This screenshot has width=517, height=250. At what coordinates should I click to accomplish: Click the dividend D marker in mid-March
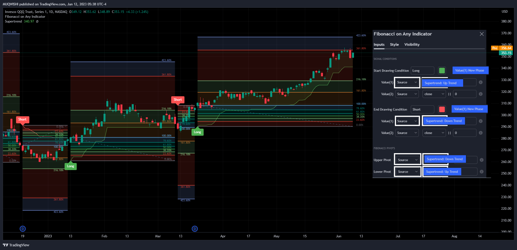pos(195,229)
